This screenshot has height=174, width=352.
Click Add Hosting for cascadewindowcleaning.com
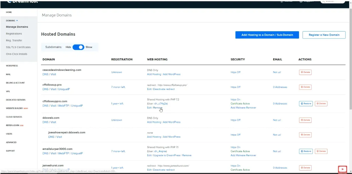[x=154, y=74]
